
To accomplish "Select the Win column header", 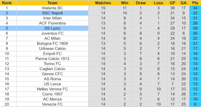I will click(125, 3).
